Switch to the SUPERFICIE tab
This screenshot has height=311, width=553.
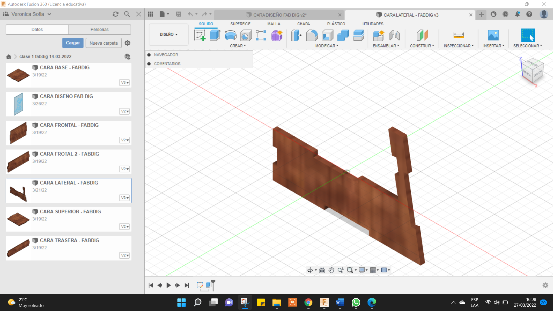[240, 24]
